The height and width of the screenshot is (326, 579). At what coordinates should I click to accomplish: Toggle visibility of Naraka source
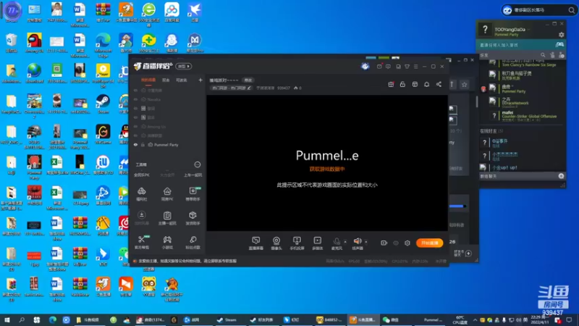(135, 99)
